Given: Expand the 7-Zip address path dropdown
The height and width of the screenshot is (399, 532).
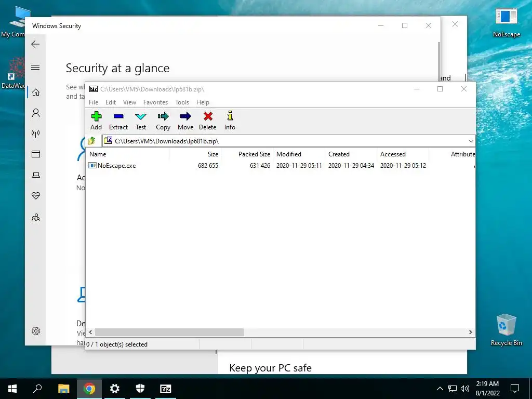Looking at the screenshot, I should click(x=471, y=141).
